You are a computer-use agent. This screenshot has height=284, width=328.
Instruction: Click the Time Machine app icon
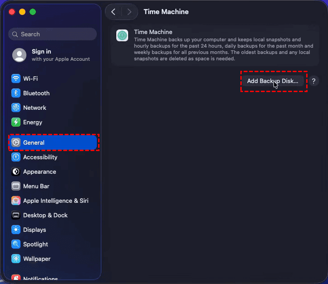coord(122,35)
